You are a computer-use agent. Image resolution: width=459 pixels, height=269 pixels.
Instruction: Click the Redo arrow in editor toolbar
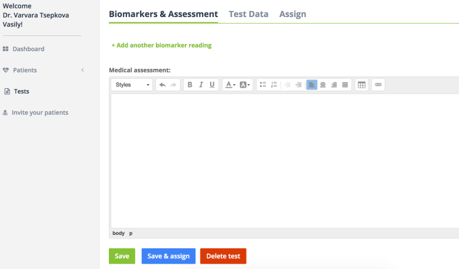pos(174,85)
